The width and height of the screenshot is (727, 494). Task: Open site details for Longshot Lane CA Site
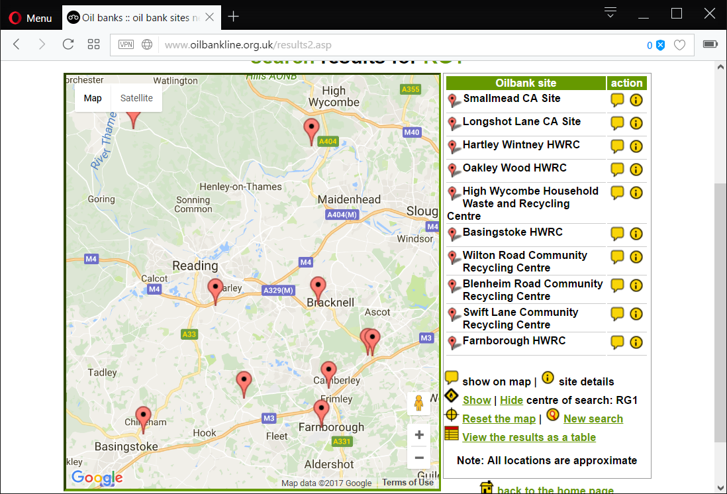(x=636, y=123)
